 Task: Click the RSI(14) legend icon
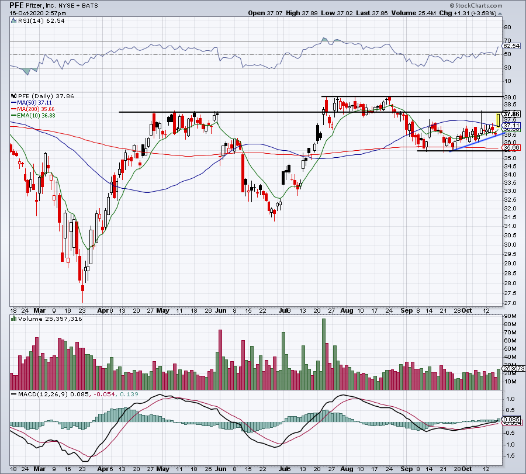click(13, 21)
